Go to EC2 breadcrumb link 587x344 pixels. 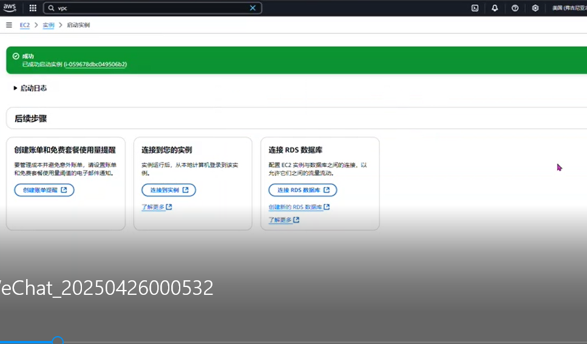[25, 25]
